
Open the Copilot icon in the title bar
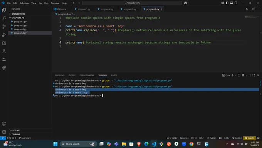185,3
